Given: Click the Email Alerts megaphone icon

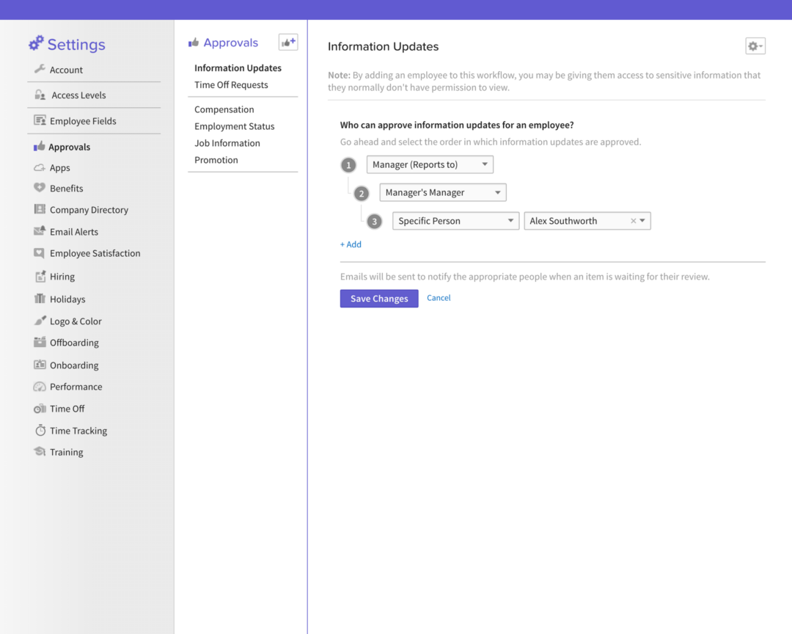Looking at the screenshot, I should (40, 231).
